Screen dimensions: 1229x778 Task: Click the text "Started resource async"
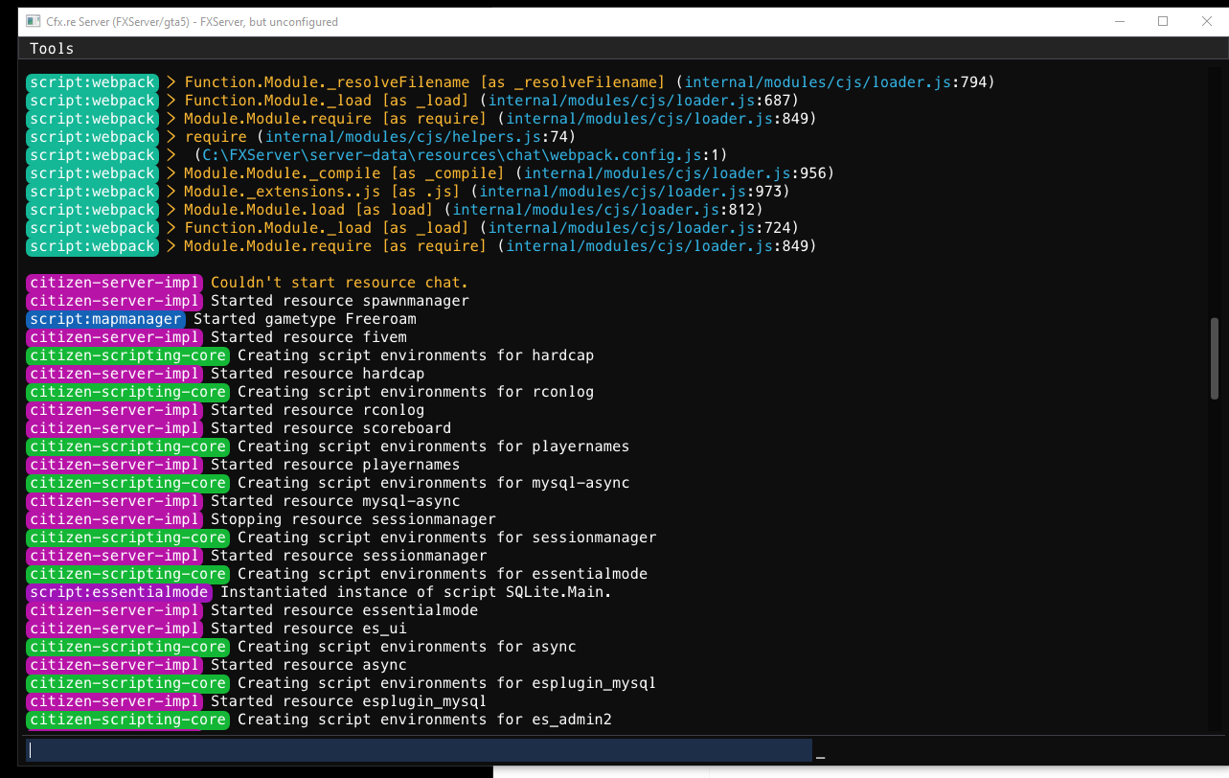click(x=308, y=665)
